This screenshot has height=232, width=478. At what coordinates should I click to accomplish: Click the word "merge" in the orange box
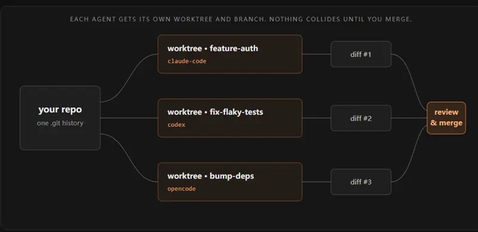tap(450, 123)
